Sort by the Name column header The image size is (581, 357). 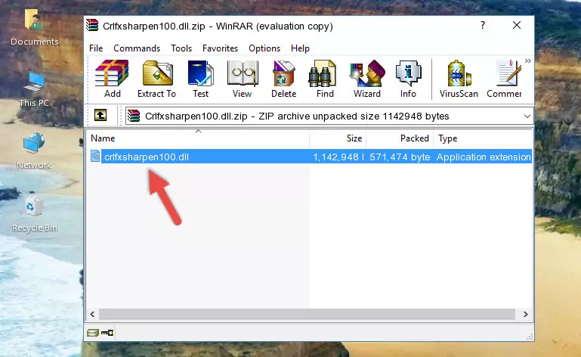198,138
